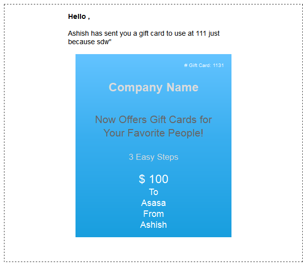The width and height of the screenshot is (303, 266).
Task: Click the word 'Name' in company heading
Action: (x=182, y=87)
